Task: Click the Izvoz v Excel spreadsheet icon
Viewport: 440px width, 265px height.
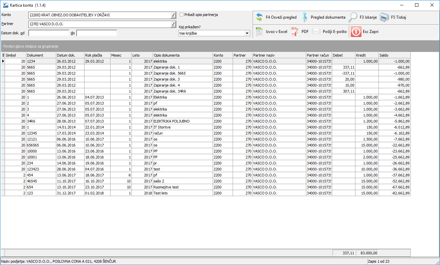Action: (x=260, y=32)
